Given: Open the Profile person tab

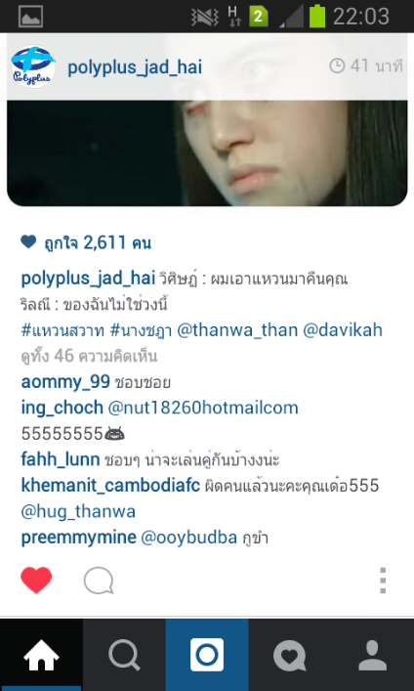Looking at the screenshot, I should [x=373, y=655].
